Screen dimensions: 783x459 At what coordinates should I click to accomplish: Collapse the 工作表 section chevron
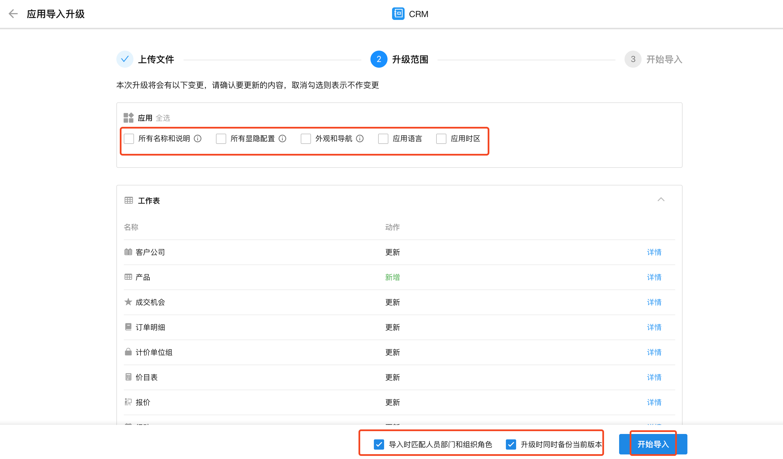(x=661, y=200)
